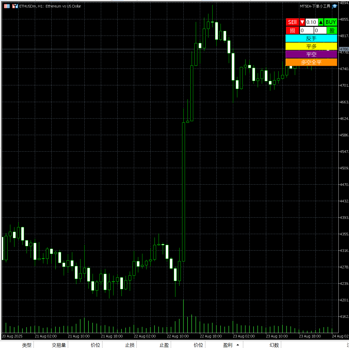Open the One Click Trading panel icon
349x348 pixels.
[7, 6]
